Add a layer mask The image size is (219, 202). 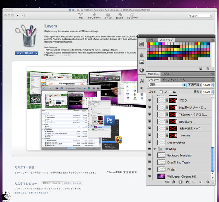181,182
